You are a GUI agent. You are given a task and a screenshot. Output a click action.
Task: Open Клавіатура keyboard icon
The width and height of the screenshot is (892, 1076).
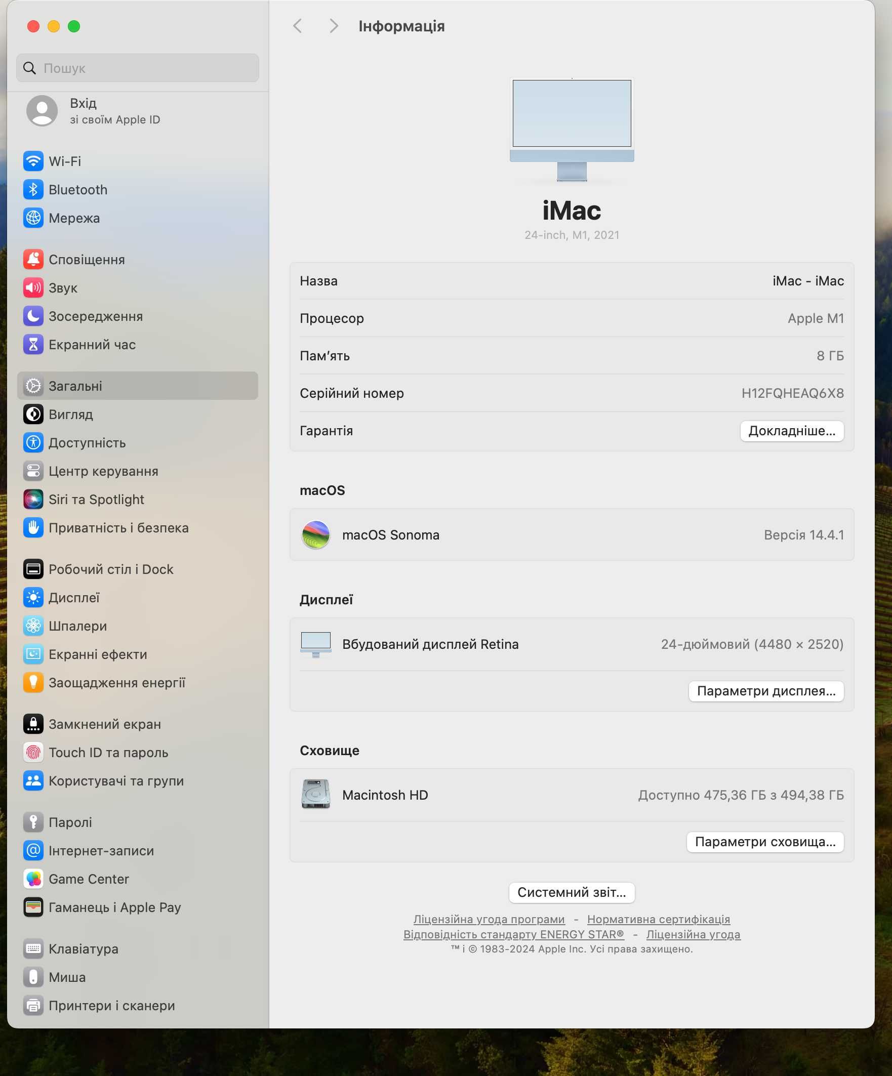33,949
